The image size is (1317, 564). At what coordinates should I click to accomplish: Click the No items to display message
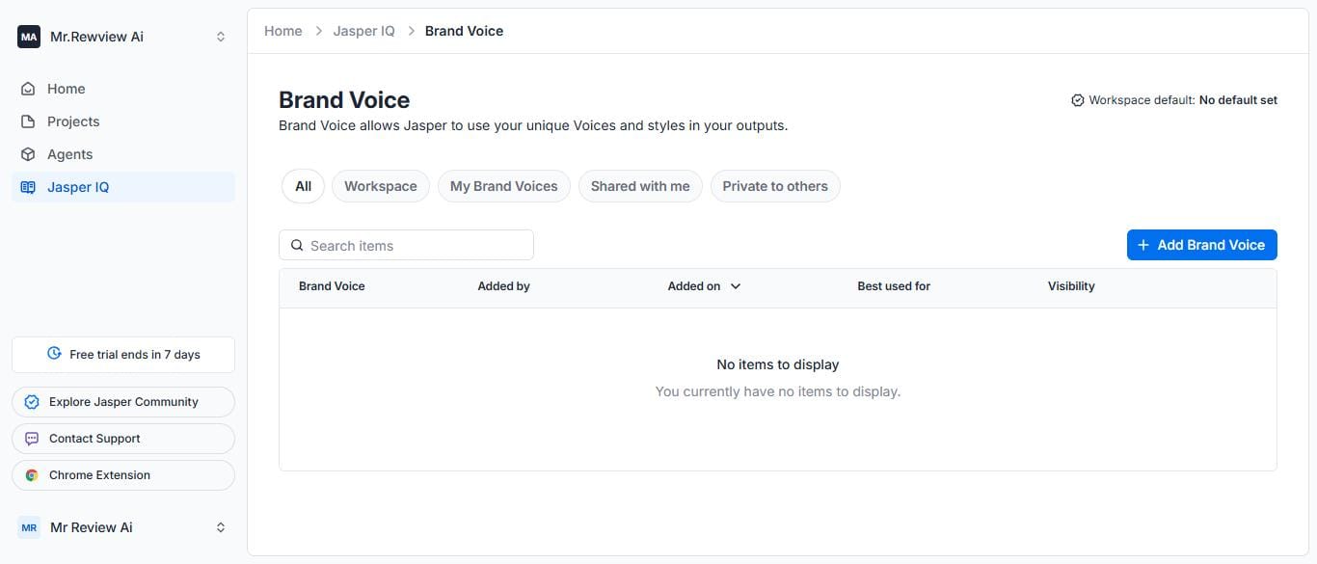(x=778, y=364)
